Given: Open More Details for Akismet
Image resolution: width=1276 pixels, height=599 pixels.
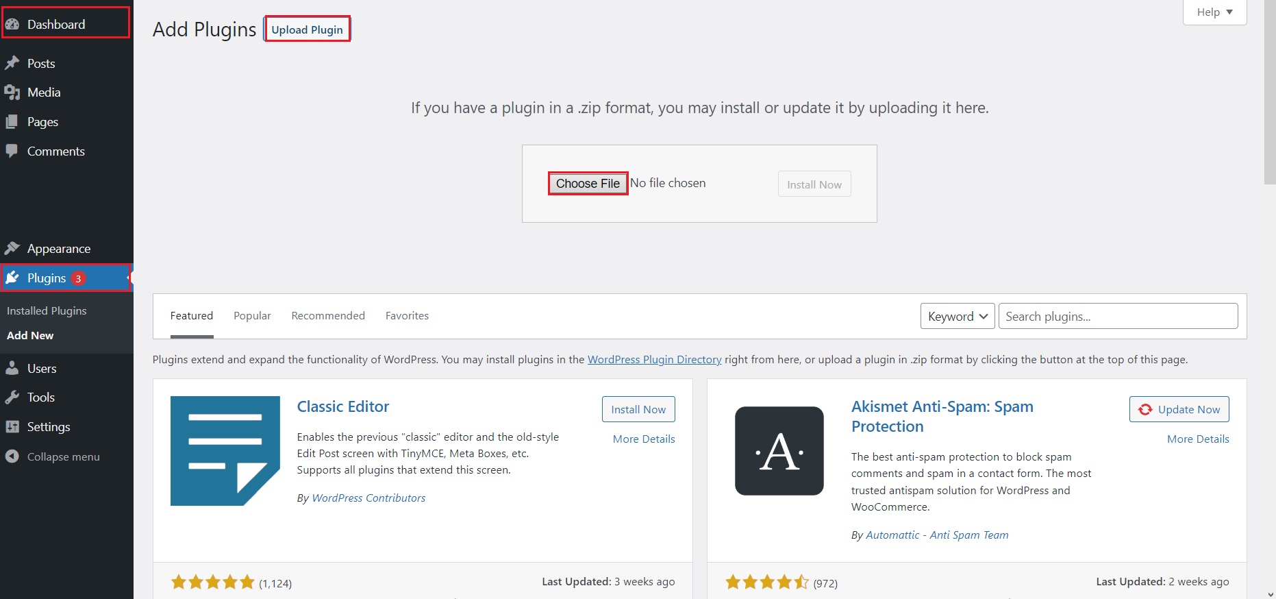Looking at the screenshot, I should (1198, 439).
